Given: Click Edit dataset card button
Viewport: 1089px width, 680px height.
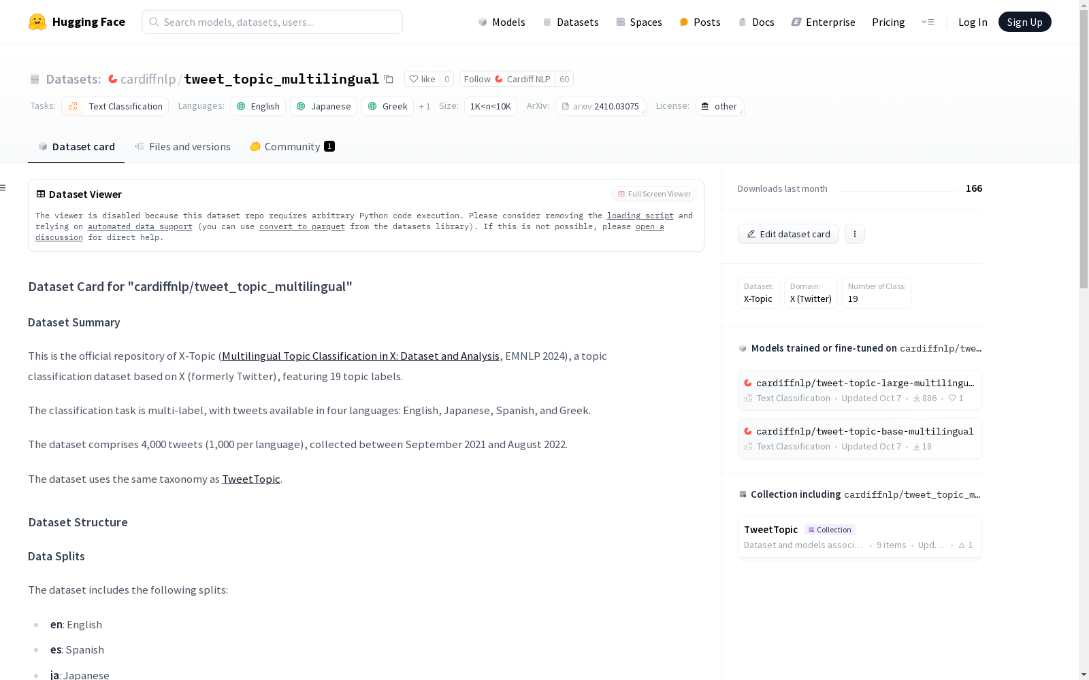Looking at the screenshot, I should [788, 234].
